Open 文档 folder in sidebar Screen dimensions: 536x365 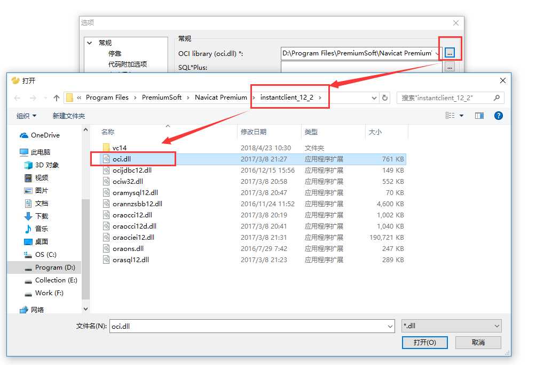(x=36, y=204)
